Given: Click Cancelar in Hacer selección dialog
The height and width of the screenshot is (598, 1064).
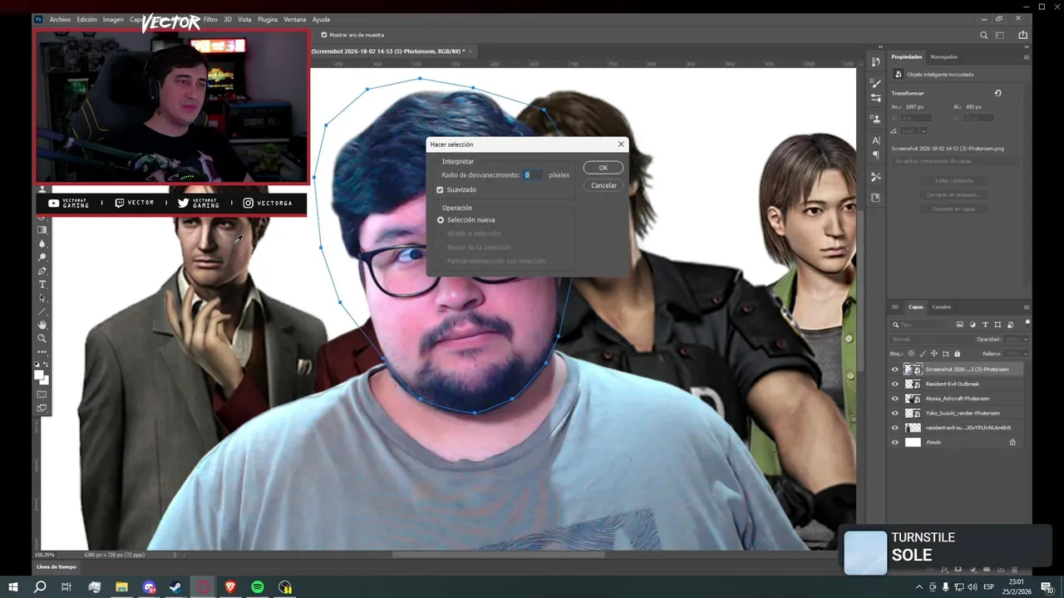Looking at the screenshot, I should [x=603, y=185].
